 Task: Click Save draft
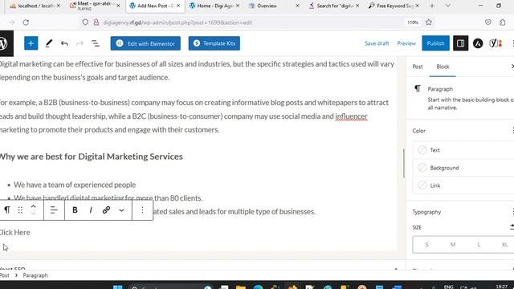point(377,43)
